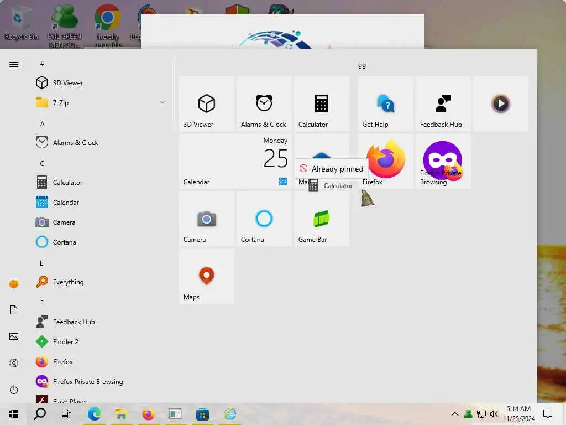Image resolution: width=566 pixels, height=425 pixels.
Task: Open Firefox Private Browsing tile
Action: pyautogui.click(x=443, y=161)
